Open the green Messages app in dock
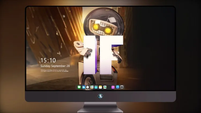 [x=79, y=87]
